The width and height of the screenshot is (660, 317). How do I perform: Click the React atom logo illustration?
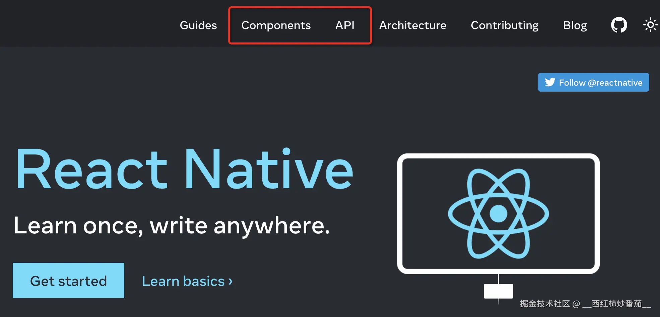pos(498,213)
